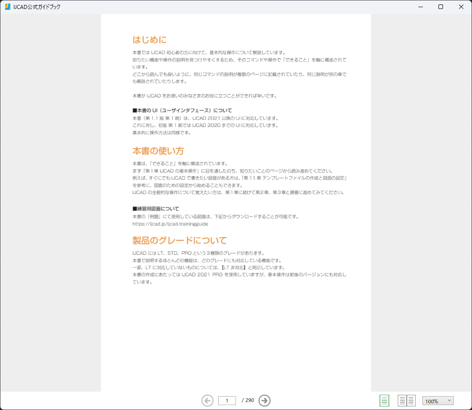
Task: Click the line starting 本書が IJCAD をお使いの
Action: 205,96
